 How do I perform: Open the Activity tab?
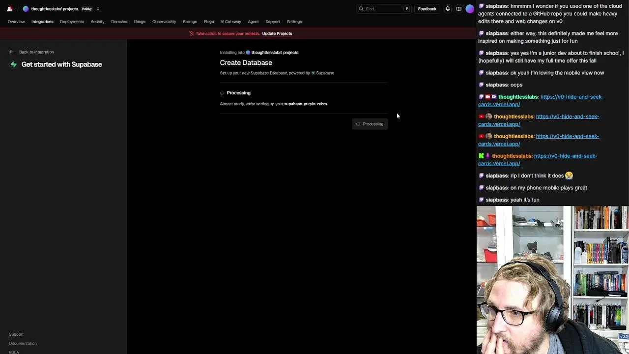pyautogui.click(x=97, y=22)
